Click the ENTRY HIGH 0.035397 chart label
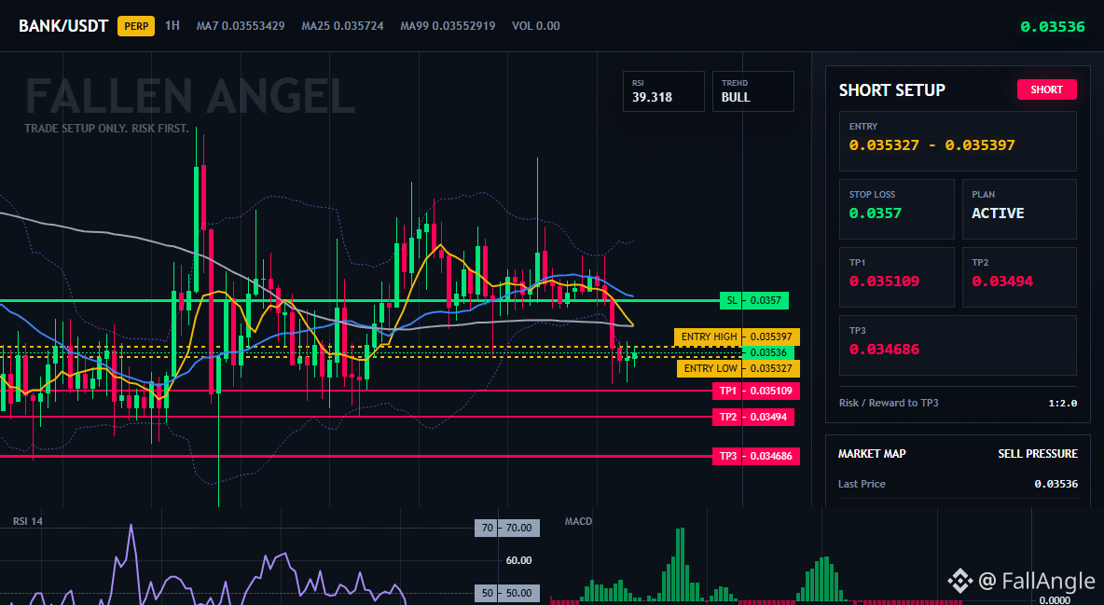This screenshot has height=605, width=1104. 738,337
